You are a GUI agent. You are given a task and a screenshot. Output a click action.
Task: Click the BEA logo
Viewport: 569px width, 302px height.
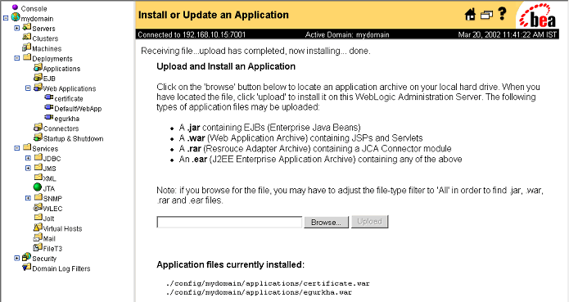[538, 16]
